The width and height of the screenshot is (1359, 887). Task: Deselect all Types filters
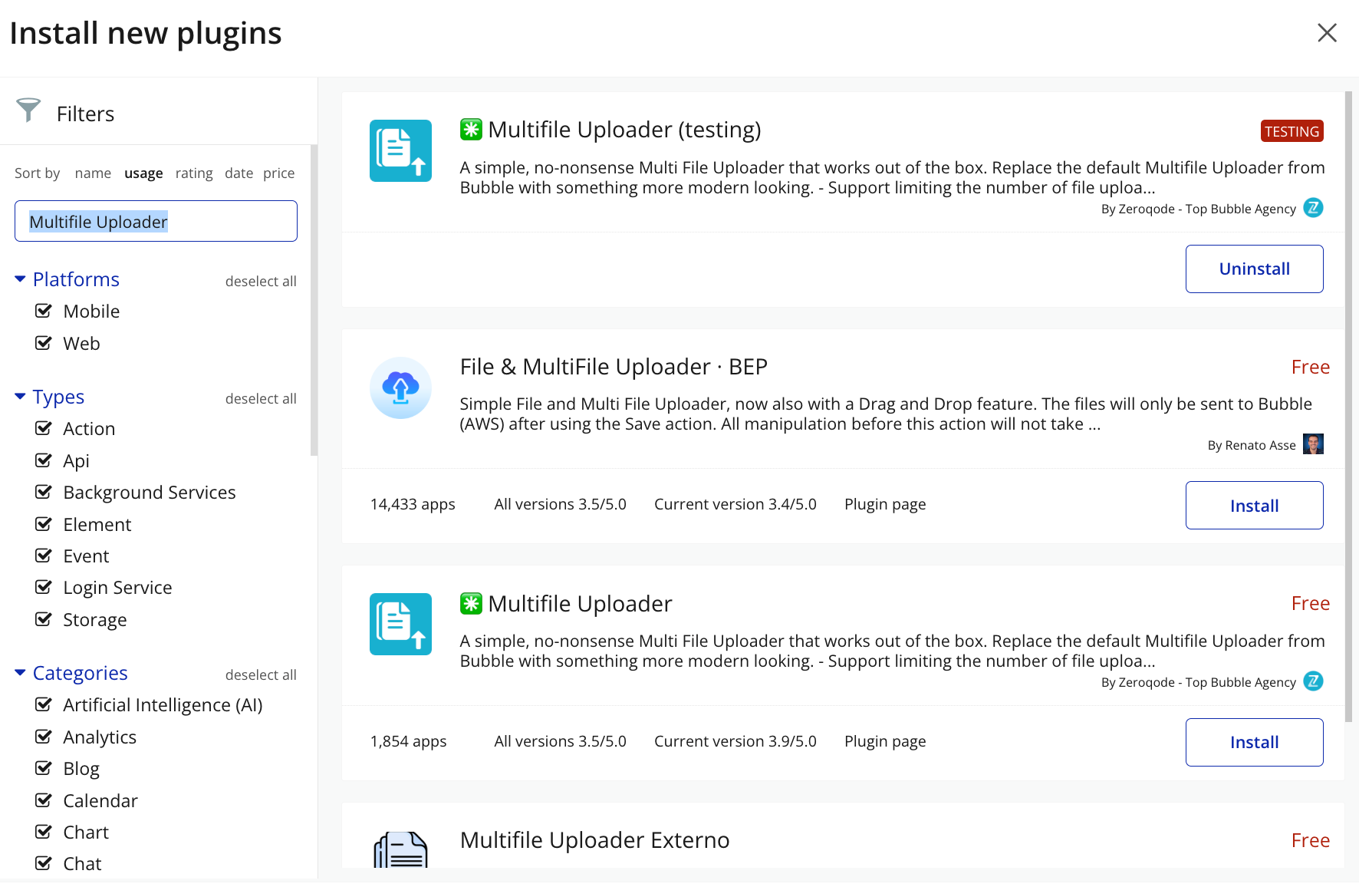click(x=261, y=399)
